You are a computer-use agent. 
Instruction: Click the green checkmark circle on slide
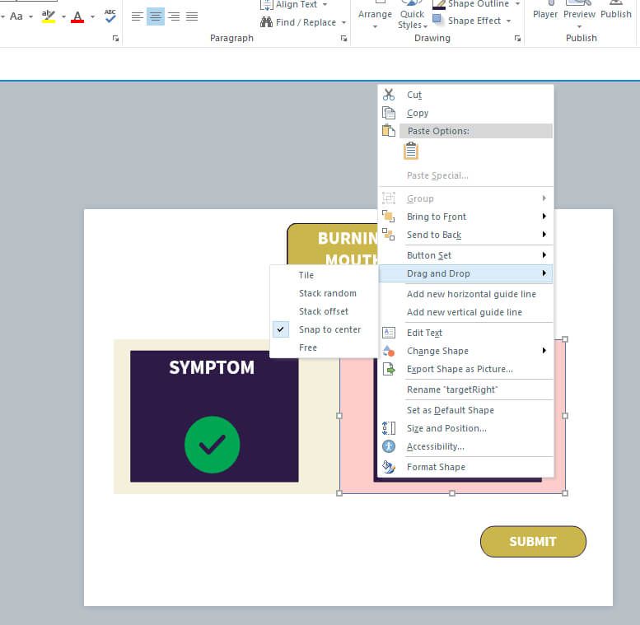212,445
